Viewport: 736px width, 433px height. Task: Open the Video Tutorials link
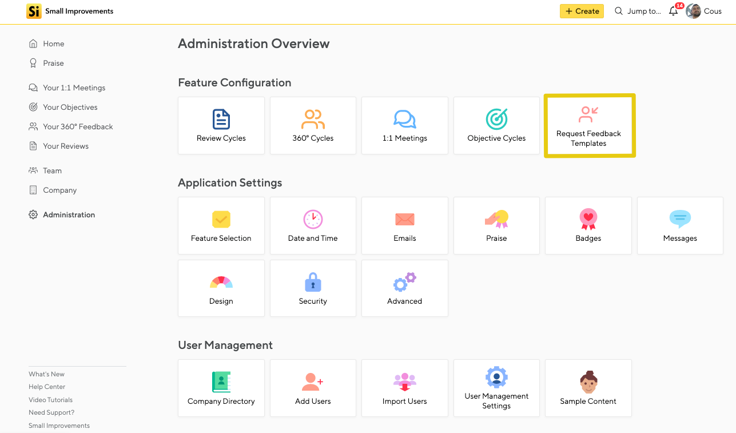click(x=51, y=400)
